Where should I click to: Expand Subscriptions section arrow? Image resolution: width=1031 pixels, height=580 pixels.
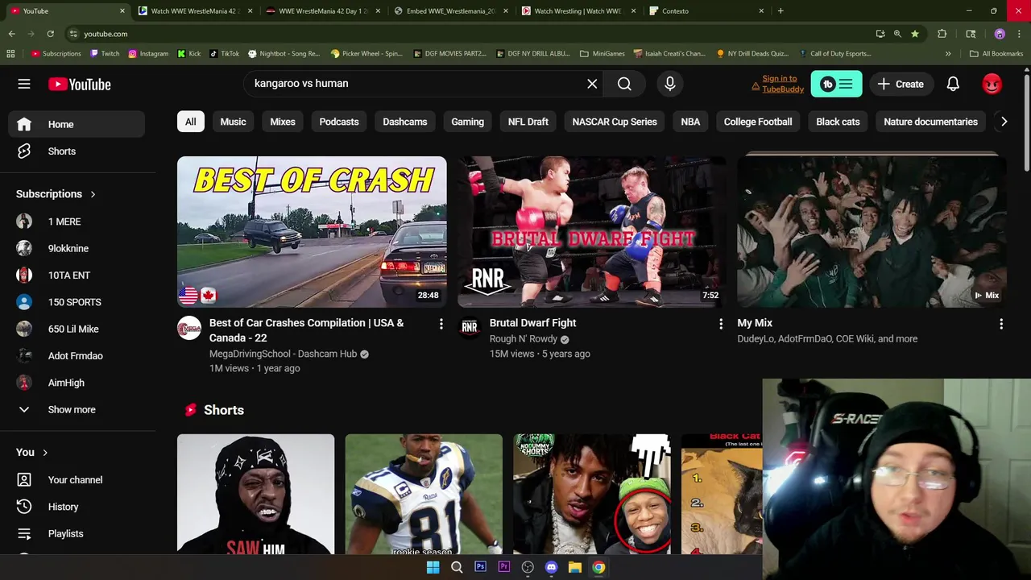pyautogui.click(x=93, y=194)
